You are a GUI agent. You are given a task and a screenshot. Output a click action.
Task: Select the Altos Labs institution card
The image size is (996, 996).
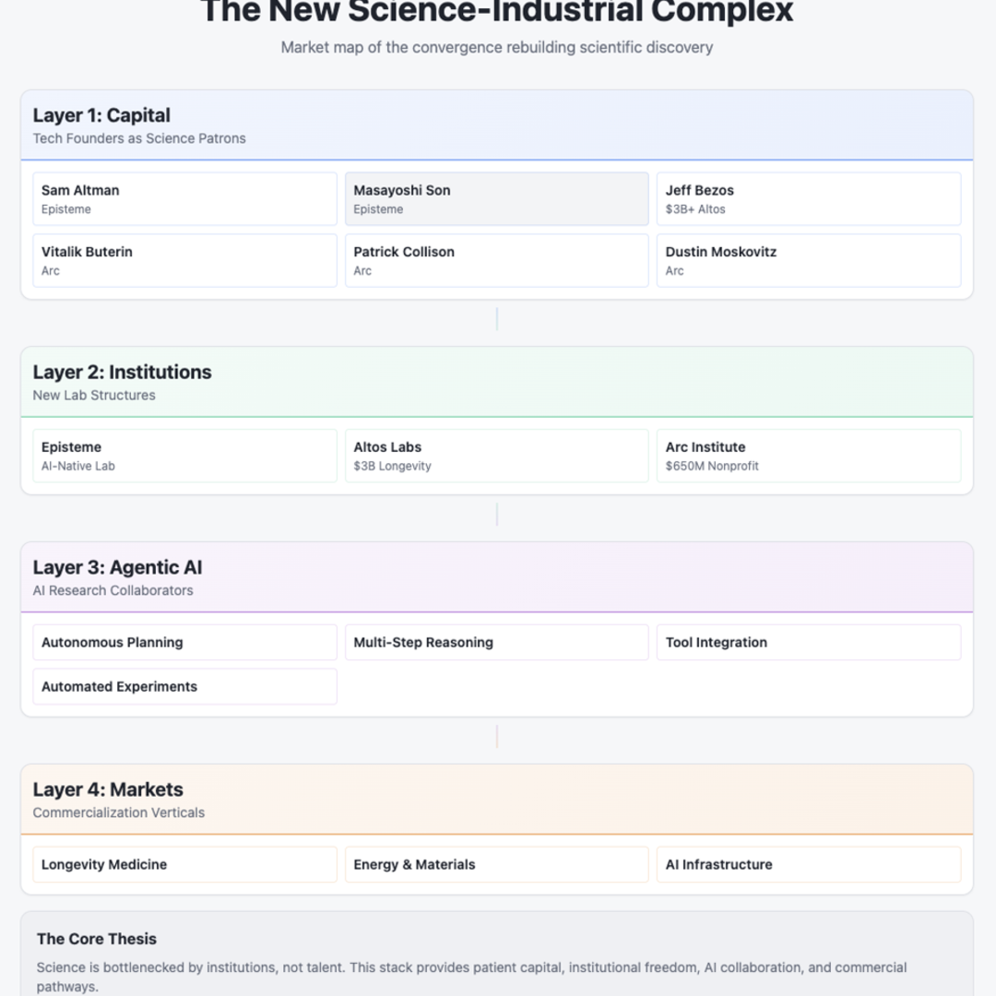(x=496, y=456)
